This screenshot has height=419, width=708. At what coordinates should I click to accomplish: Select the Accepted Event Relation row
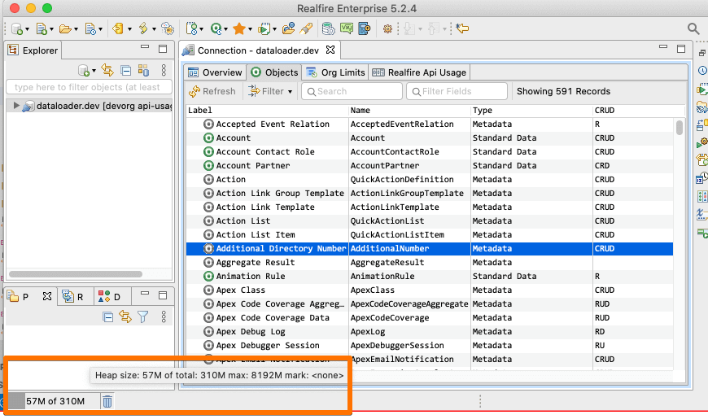pyautogui.click(x=430, y=124)
